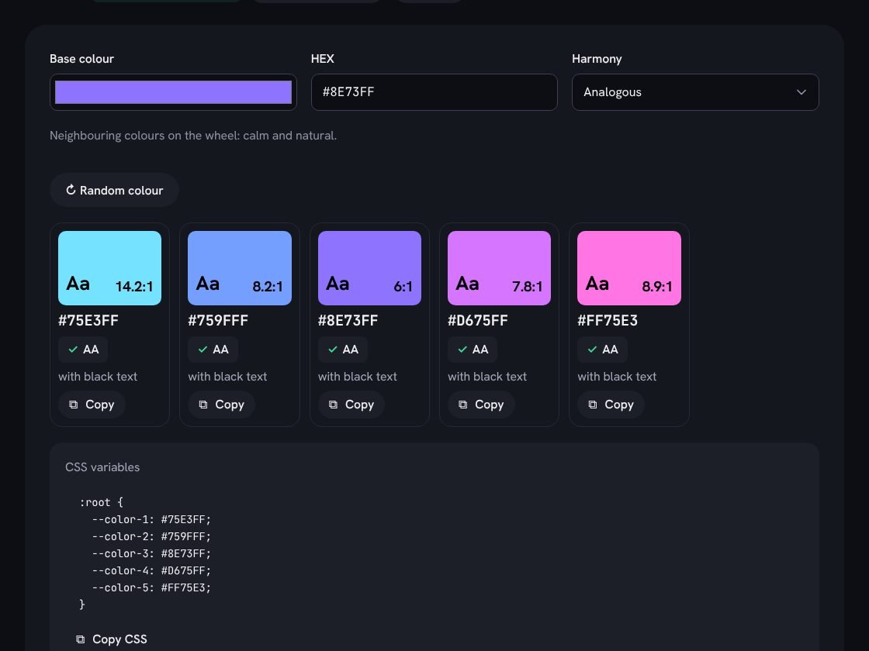Click "with black text" under #75E3FF
This screenshot has width=869, height=651.
pos(98,377)
